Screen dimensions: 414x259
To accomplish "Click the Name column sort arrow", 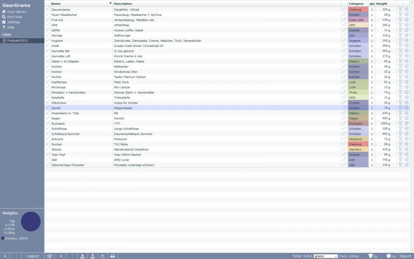I will (x=110, y=3).
